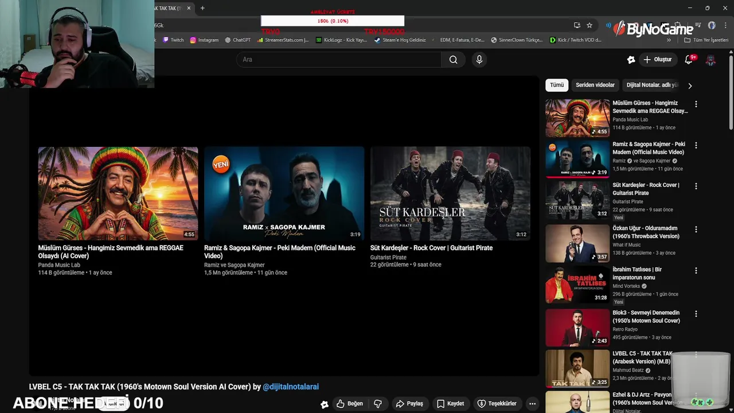Select the Tümü filter chip

(x=557, y=85)
